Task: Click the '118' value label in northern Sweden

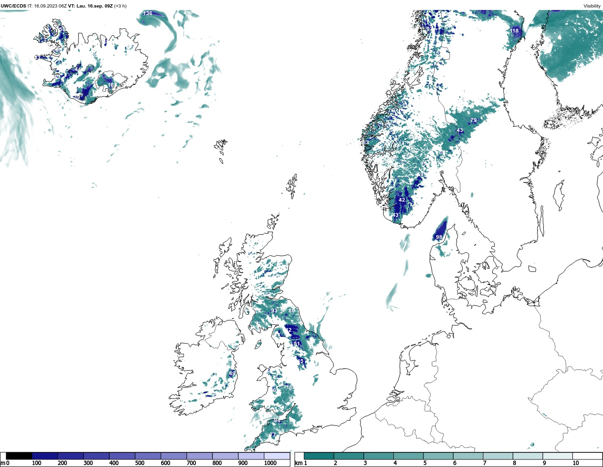Action: point(514,31)
